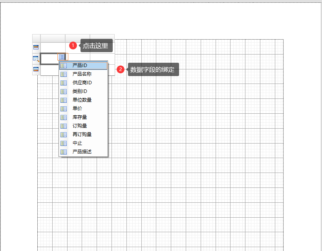Viewport: 322px width, 251px height.
Task: Select the first column header of the table
Action: (x=53, y=38)
